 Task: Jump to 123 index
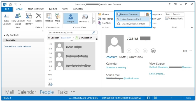coord(50,44)
